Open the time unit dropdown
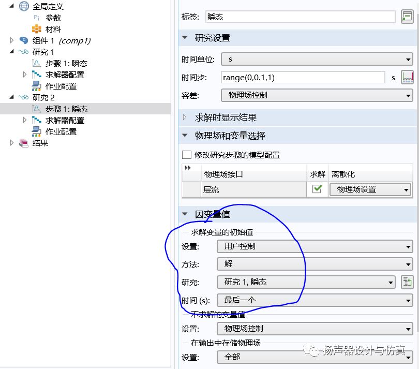Viewport: 419px width, 369px height. click(x=316, y=60)
